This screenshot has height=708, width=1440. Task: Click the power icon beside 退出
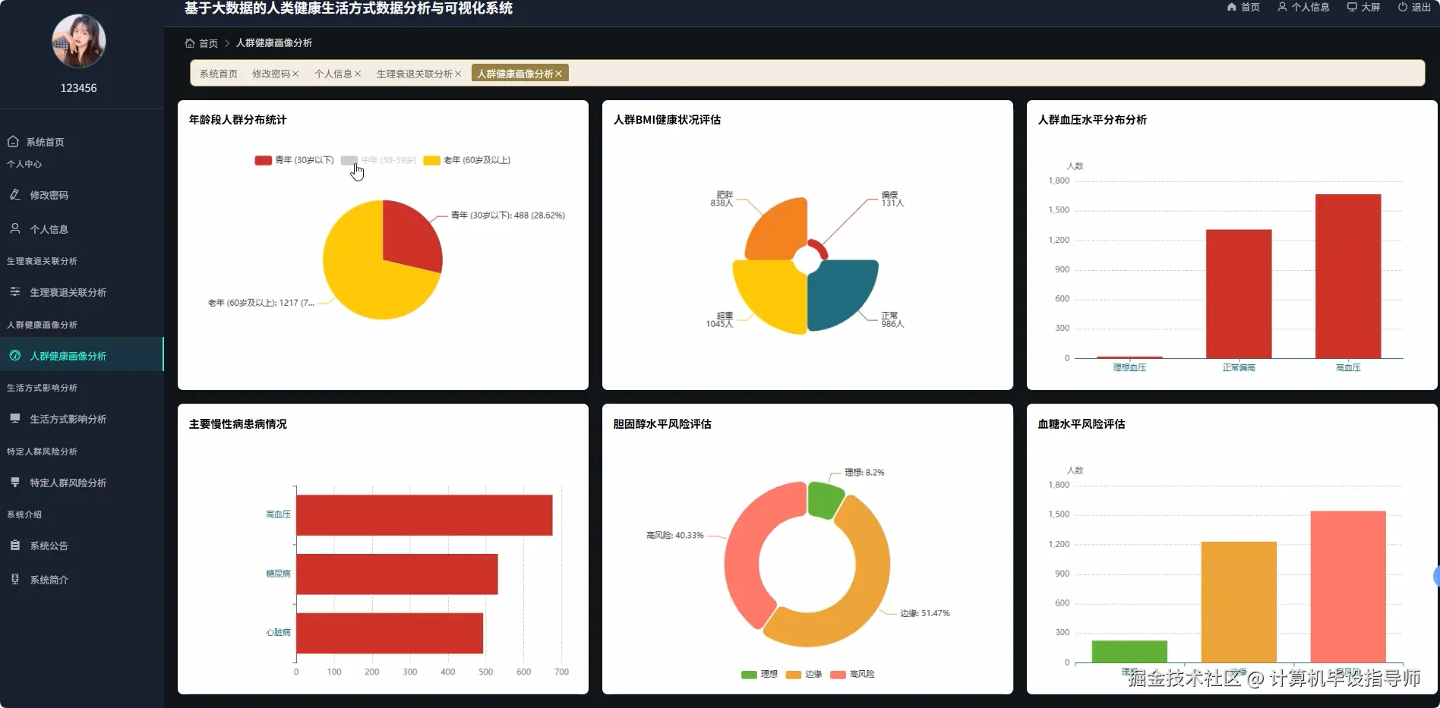click(x=1403, y=7)
